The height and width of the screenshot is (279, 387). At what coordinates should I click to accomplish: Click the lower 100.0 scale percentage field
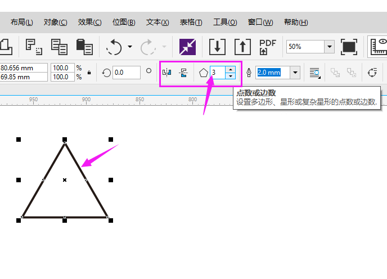[x=62, y=77]
